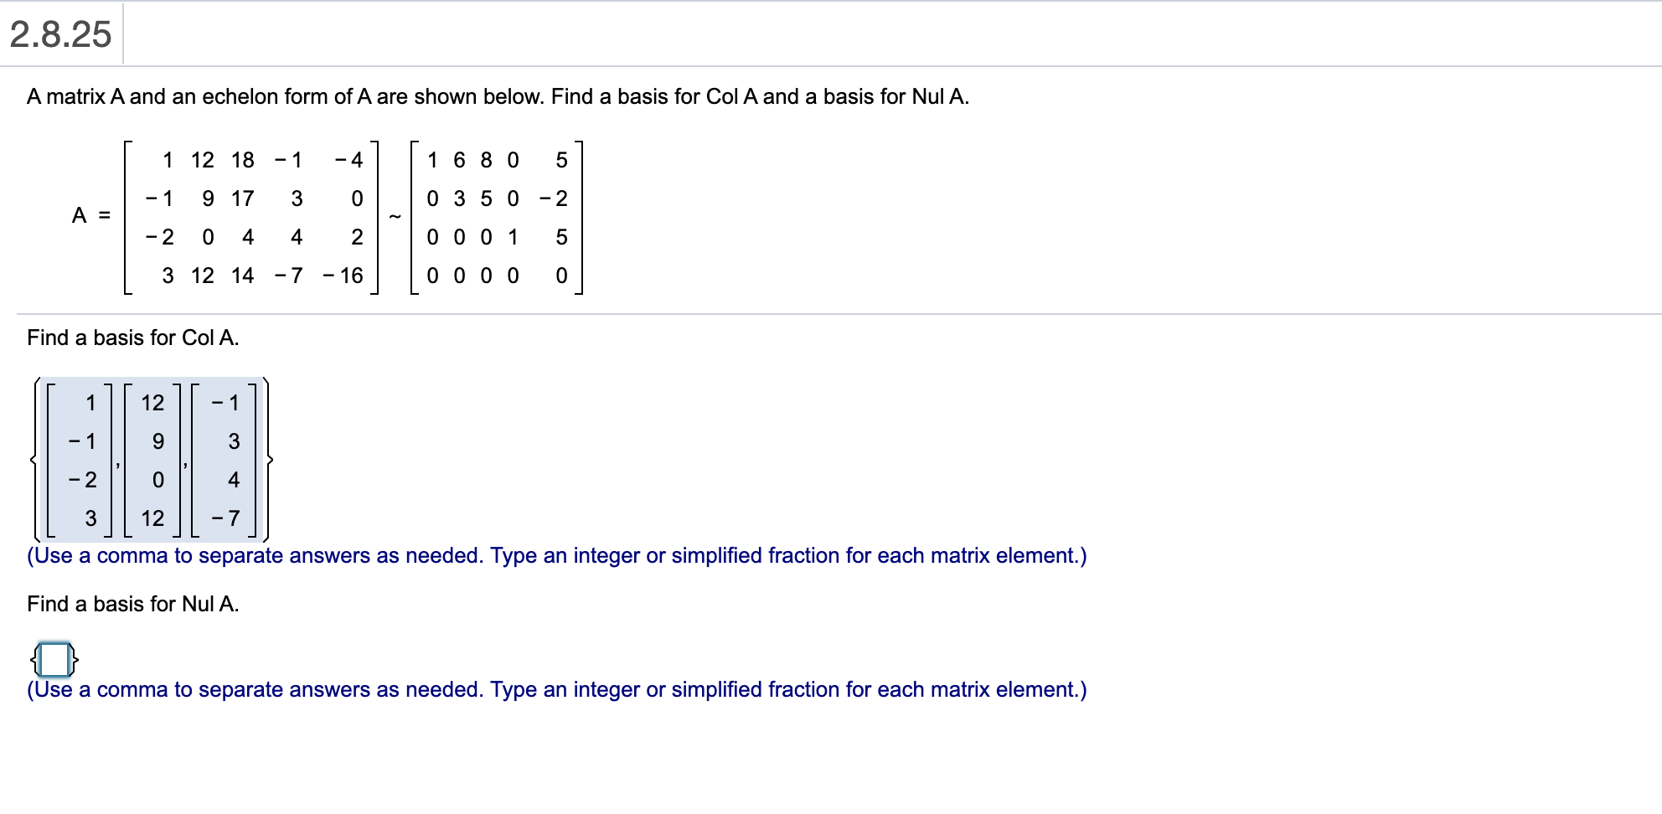Select the A = label

[x=90, y=216]
